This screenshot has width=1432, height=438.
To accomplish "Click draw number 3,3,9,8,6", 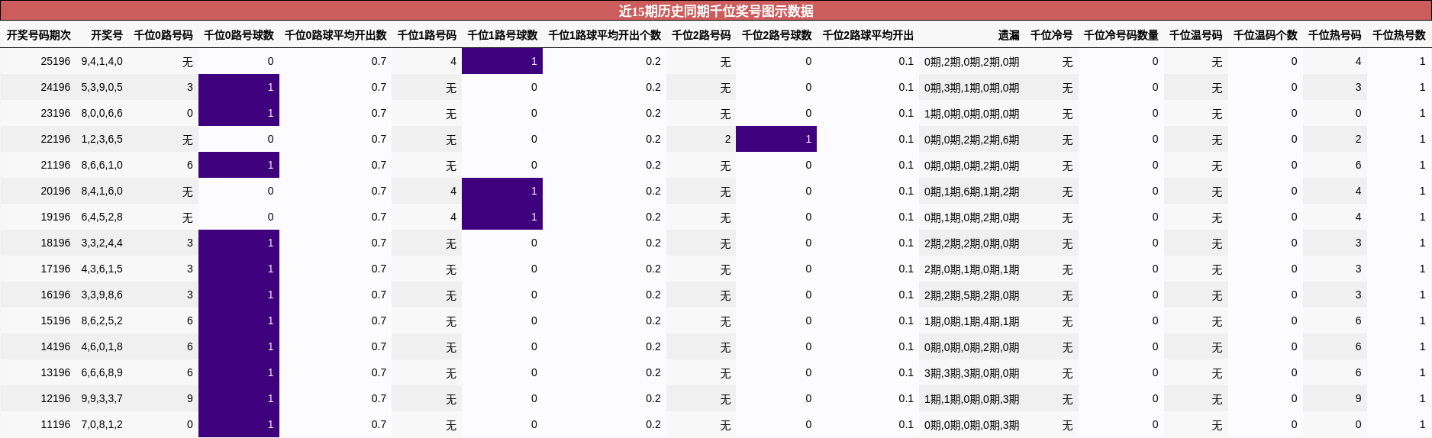I will click(102, 295).
